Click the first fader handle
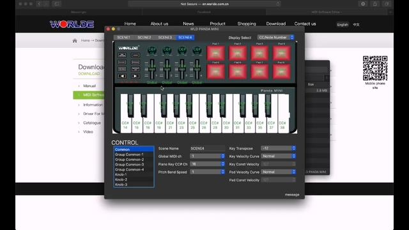The height and width of the screenshot is (230, 409). 152,69
